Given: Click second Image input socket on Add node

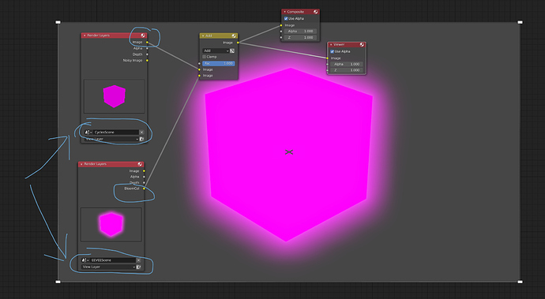Looking at the screenshot, I should point(199,76).
